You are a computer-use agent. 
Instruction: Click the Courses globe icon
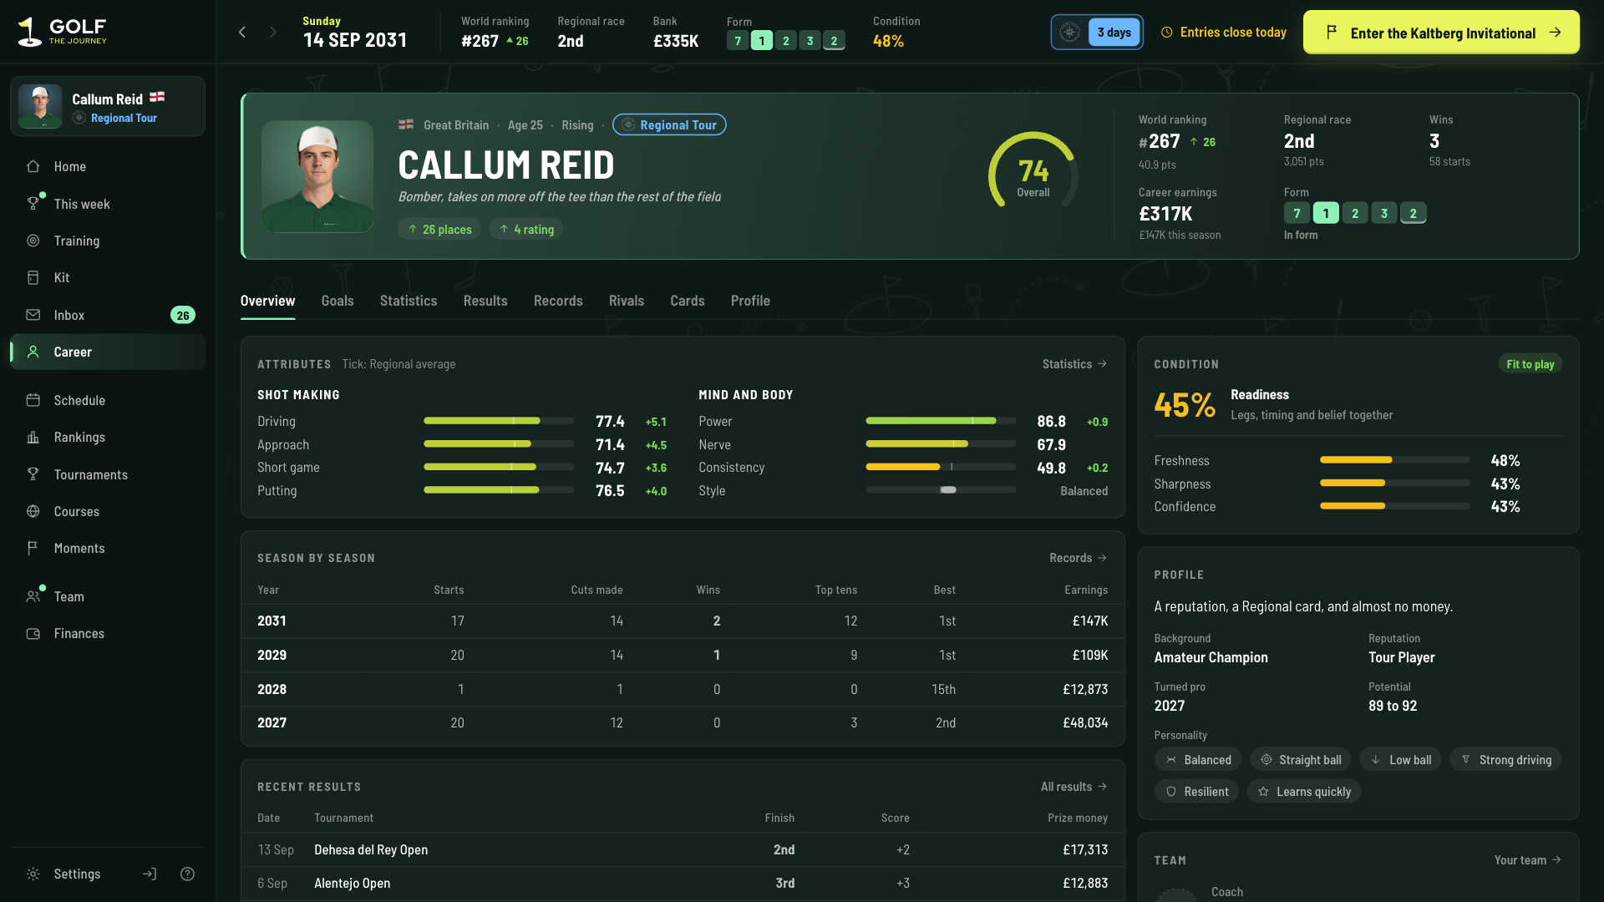[33, 511]
